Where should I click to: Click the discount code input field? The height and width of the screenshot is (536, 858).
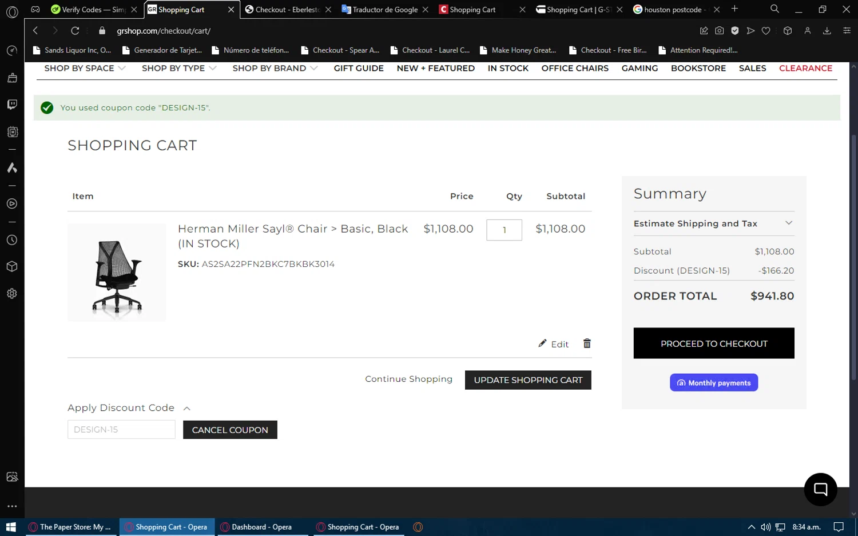[121, 430]
